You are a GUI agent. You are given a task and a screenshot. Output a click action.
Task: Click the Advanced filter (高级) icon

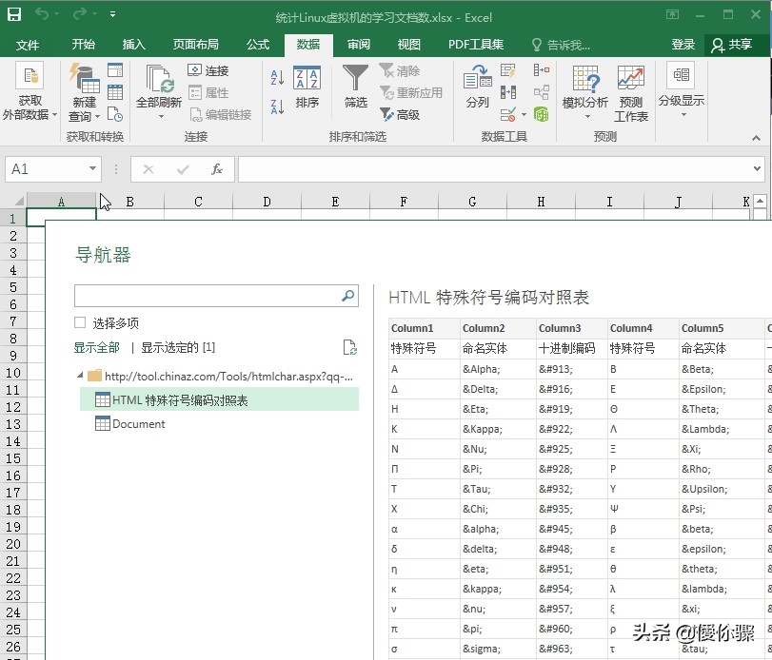point(387,114)
